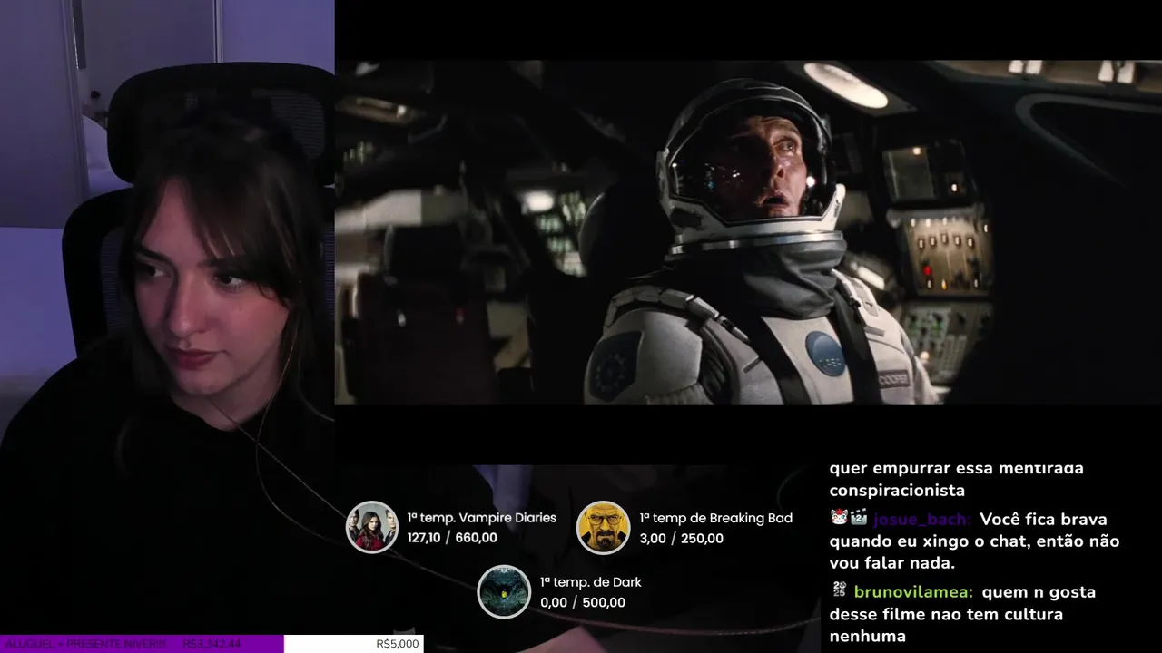Click the cat badge beside josue_bach

(x=838, y=518)
